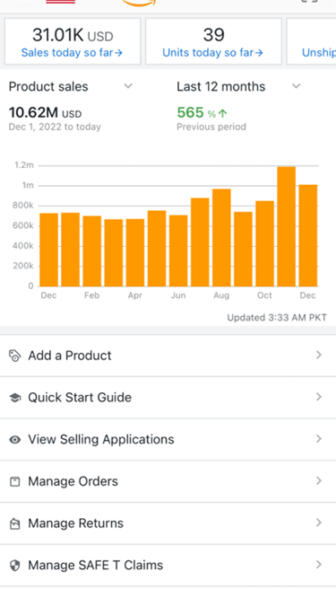Screen dimensions: 336x589
Task: Open the Manage Returns menu item
Action: coord(168,523)
